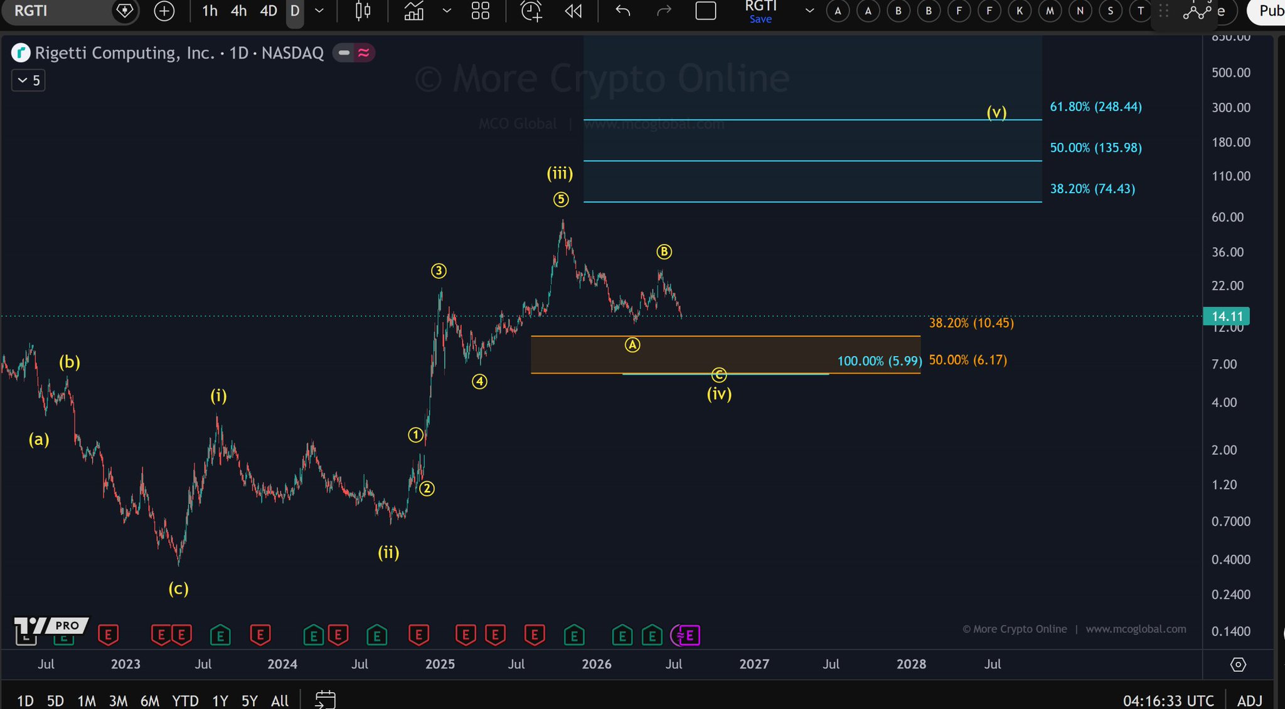Click the Pub button
The height and width of the screenshot is (709, 1285).
[1266, 11]
